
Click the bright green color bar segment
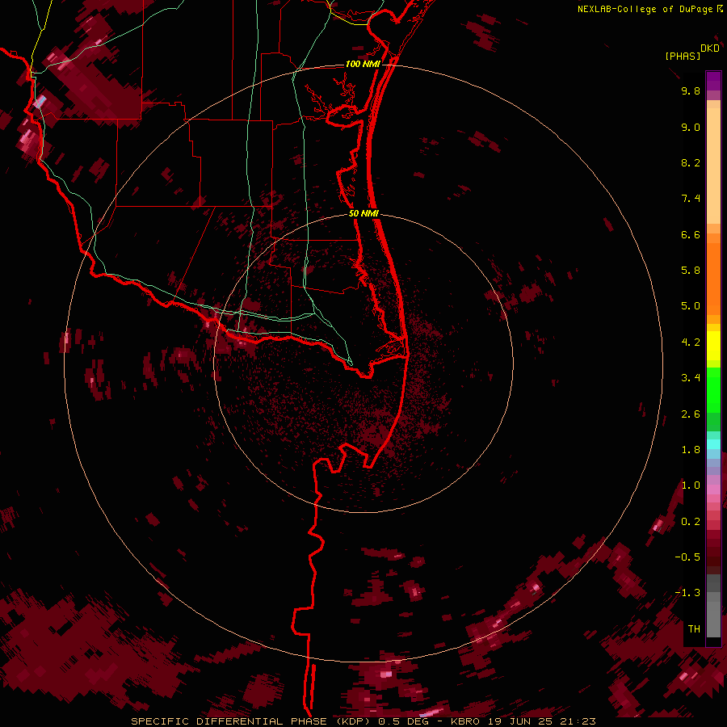(x=713, y=390)
